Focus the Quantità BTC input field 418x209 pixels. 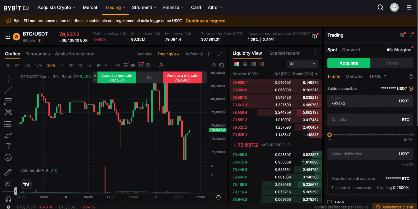(x=370, y=120)
